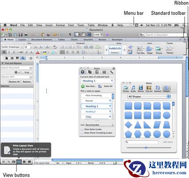Enable Show Direct Formatting Guides checkbox
The image size is (189, 178).
pos(82,133)
